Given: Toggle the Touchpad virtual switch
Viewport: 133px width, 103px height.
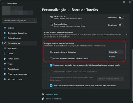Looking at the screenshot, I should (x=121, y=25).
